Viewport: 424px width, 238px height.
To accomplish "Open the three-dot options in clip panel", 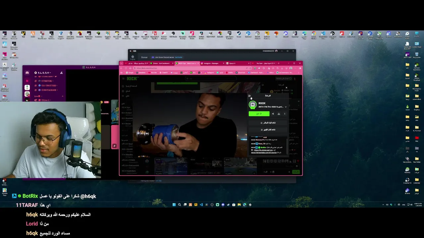I will click(285, 114).
